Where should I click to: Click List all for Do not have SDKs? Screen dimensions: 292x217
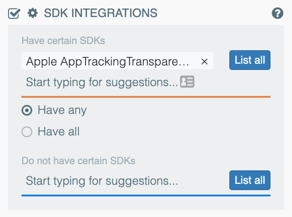(250, 180)
